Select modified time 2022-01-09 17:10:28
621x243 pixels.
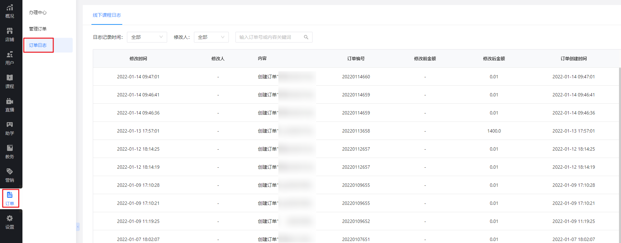[138, 185]
